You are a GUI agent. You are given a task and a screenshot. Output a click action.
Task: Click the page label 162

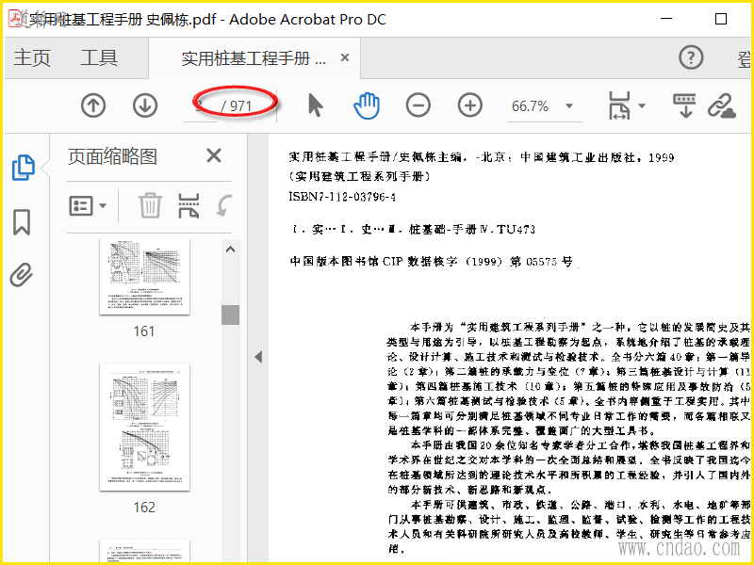coord(144,508)
